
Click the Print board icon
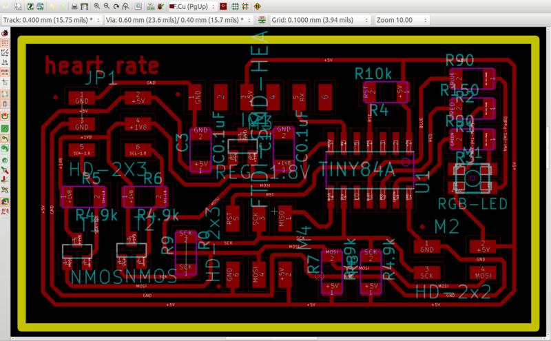pos(74,6)
